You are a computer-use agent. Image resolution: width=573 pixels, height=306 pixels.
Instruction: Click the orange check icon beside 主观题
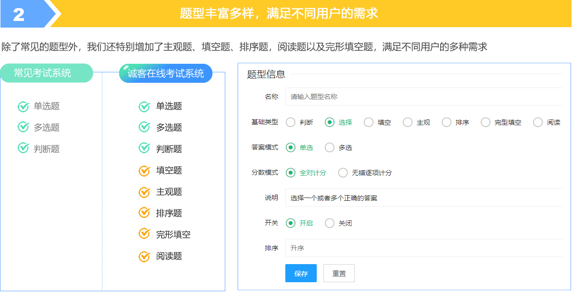[144, 191]
